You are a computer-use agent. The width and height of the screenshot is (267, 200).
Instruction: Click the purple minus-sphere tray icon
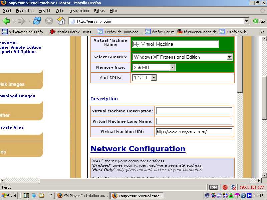(x=219, y=196)
